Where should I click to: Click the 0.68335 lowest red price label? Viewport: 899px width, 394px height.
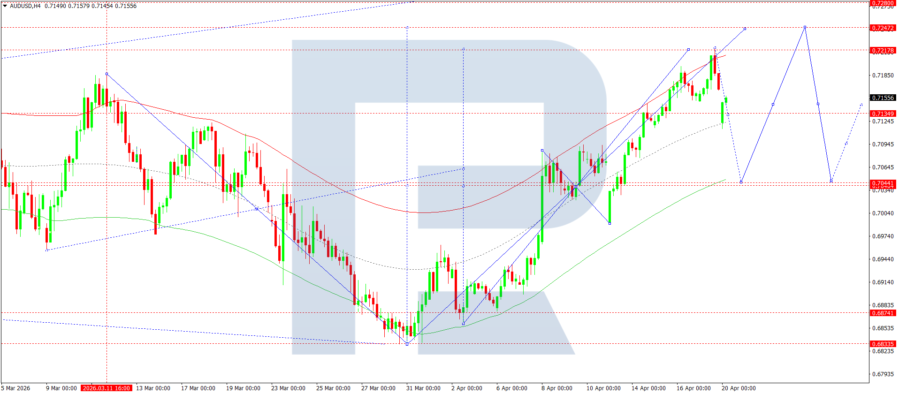(x=883, y=344)
